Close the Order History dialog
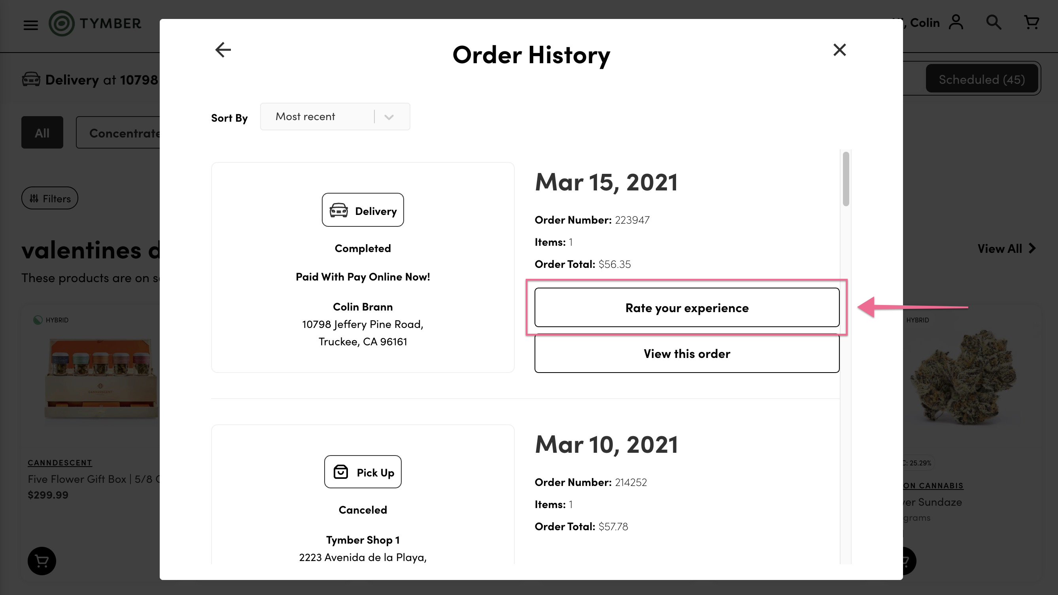This screenshot has height=595, width=1058. pos(839,50)
